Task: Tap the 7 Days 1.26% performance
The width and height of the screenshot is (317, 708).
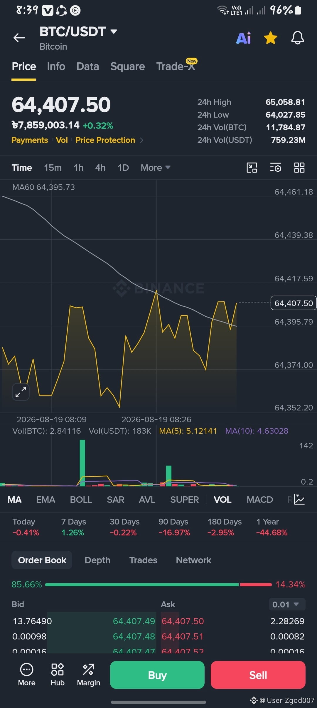Action: (74, 527)
